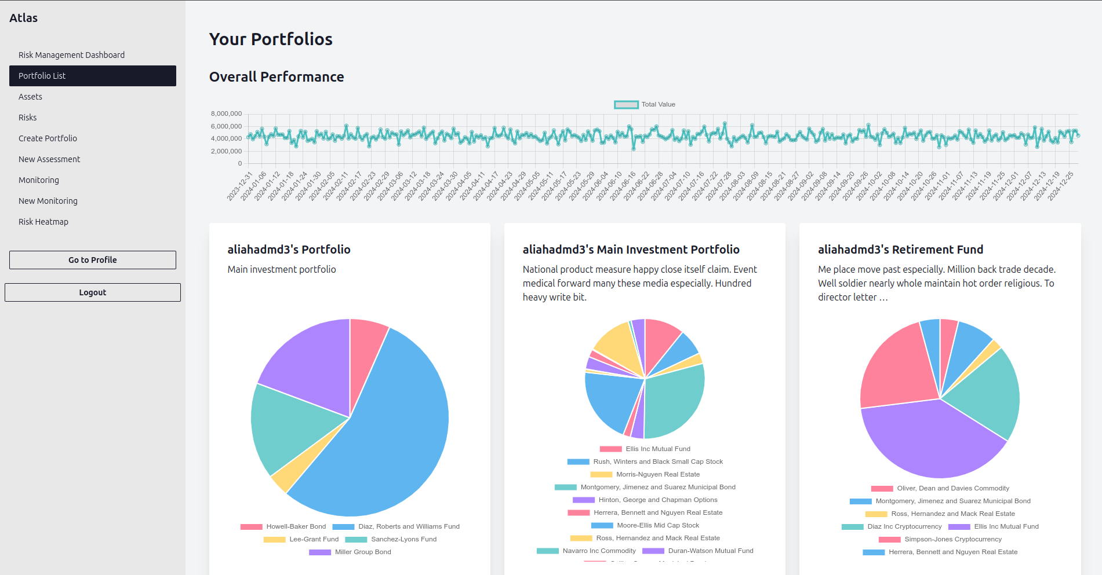This screenshot has width=1102, height=575.
Task: Toggle Oliver, Dean and Davies Commodity swatch
Action: [882, 489]
